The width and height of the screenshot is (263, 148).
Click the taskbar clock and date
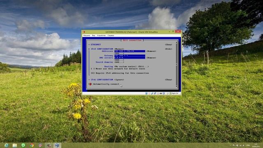256,145
